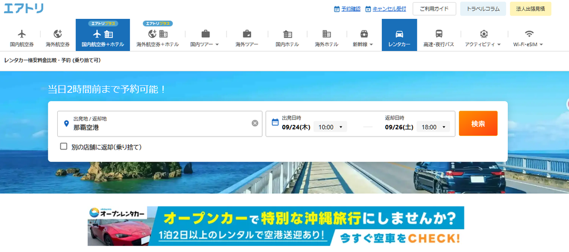
Task: Expand the 国内ツアー menu arrow
Action: [217, 44]
